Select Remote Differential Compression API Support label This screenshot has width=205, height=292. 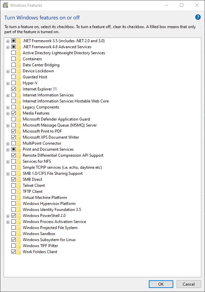[x=63, y=155]
